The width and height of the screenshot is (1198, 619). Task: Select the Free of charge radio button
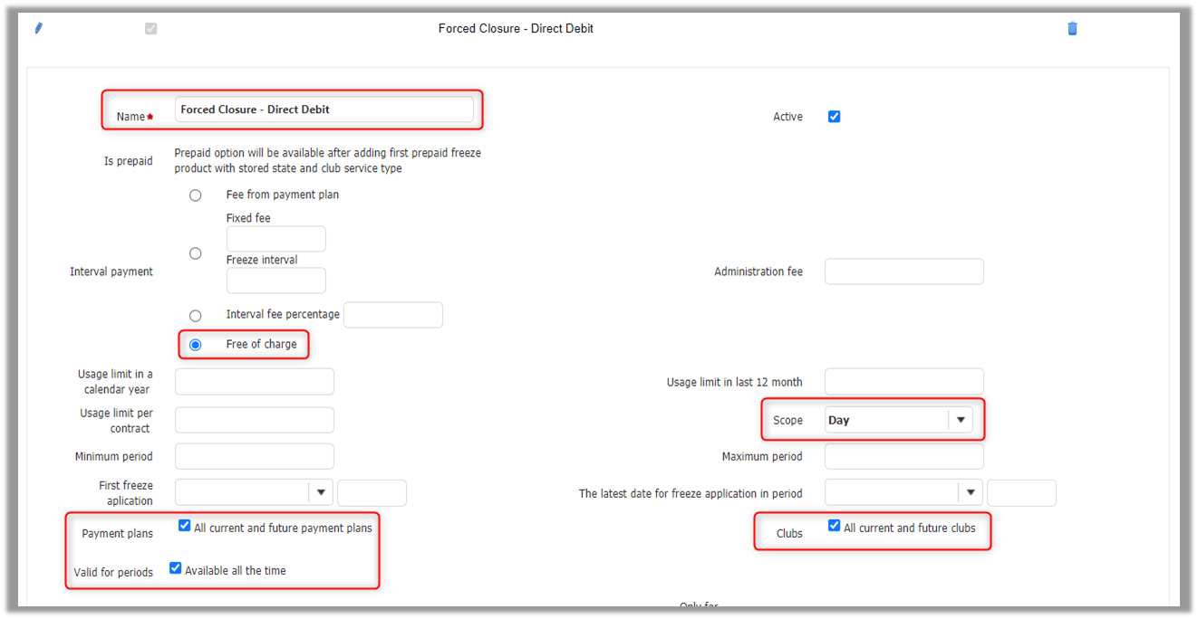196,345
